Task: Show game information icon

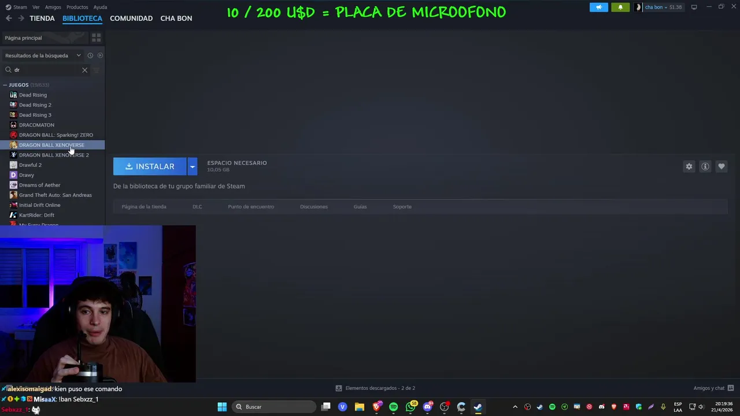Action: (705, 166)
